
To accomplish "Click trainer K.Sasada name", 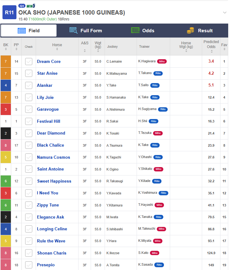I will click(x=145, y=265).
